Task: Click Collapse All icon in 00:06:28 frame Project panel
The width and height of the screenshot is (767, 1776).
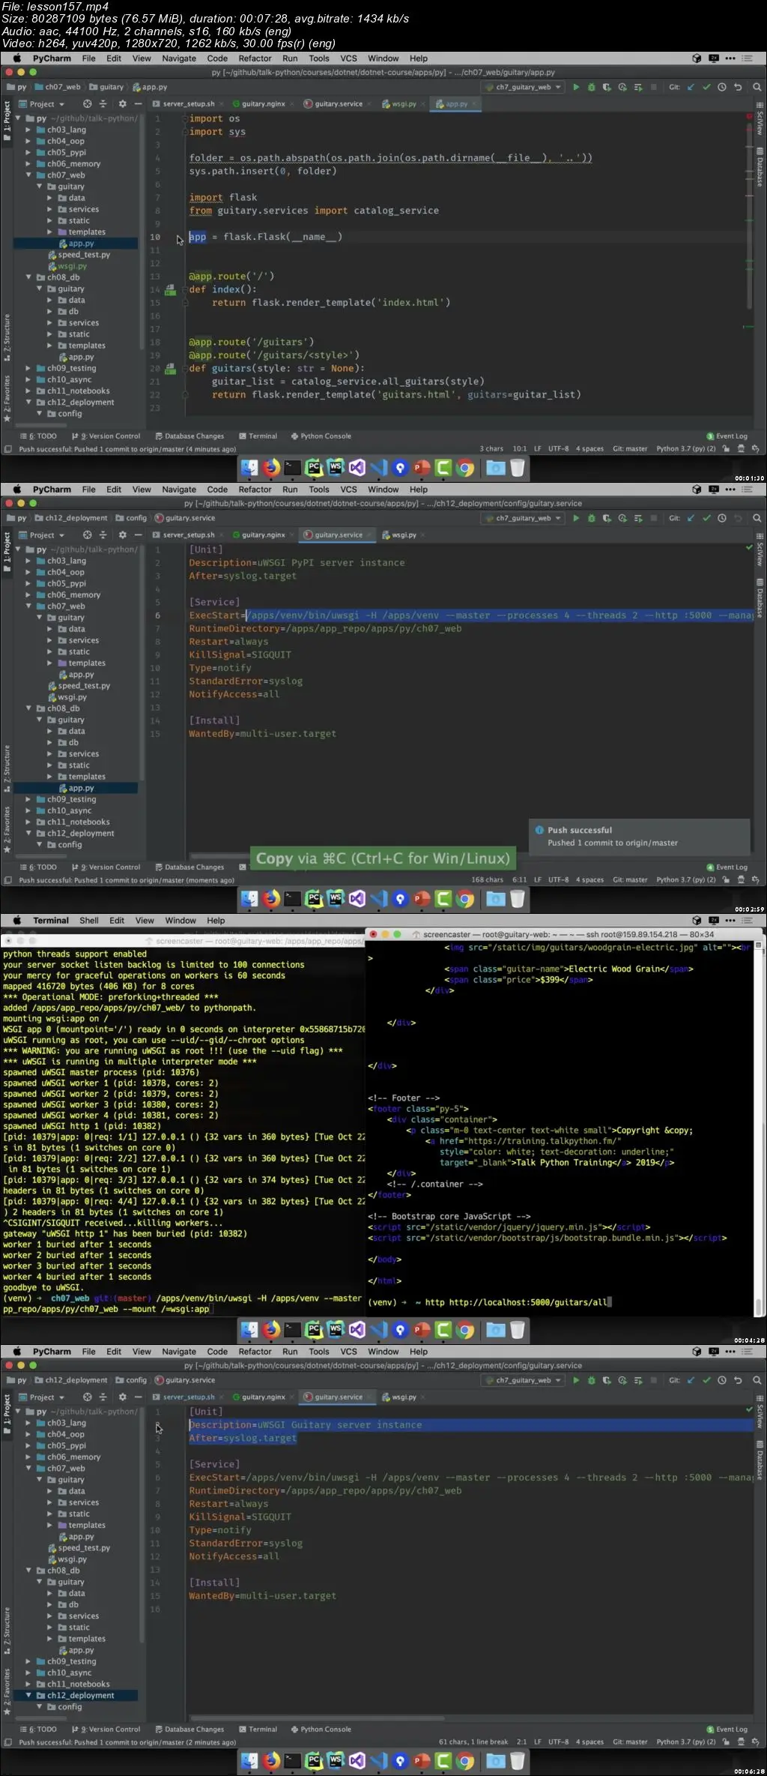Action: 103,1397
